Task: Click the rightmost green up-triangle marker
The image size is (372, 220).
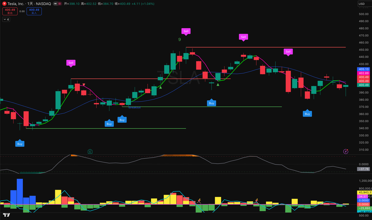Action: tap(218, 84)
